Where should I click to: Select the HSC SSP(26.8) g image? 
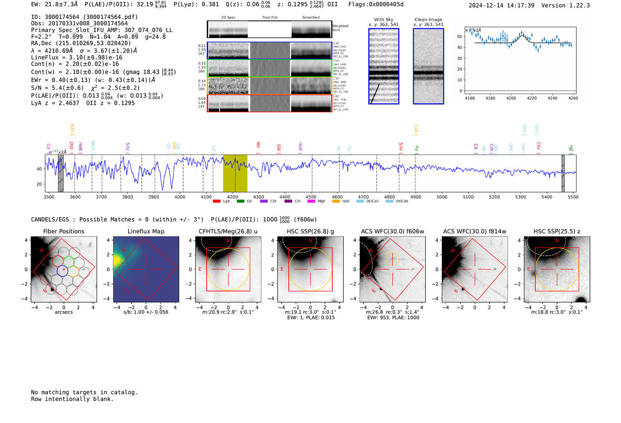pyautogui.click(x=310, y=269)
